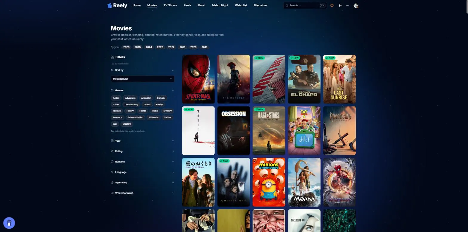
Task: Click the white play icon in header
Action: 340,5
